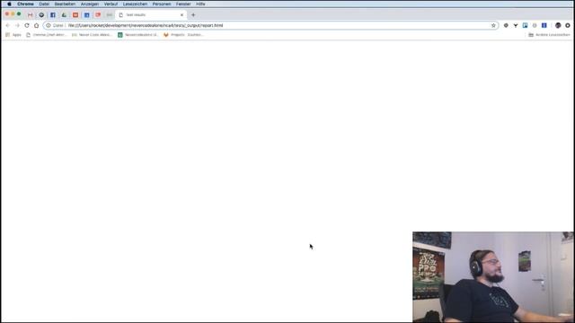Go back to previous page
This screenshot has height=323, width=575.
[x=8, y=26]
